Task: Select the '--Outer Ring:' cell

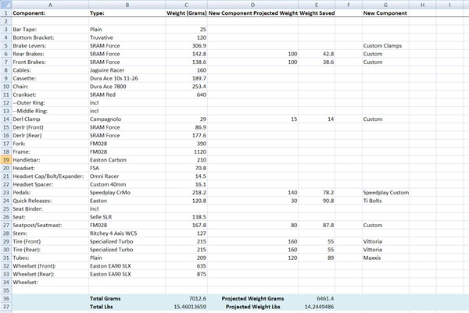Action: pyautogui.click(x=50, y=103)
